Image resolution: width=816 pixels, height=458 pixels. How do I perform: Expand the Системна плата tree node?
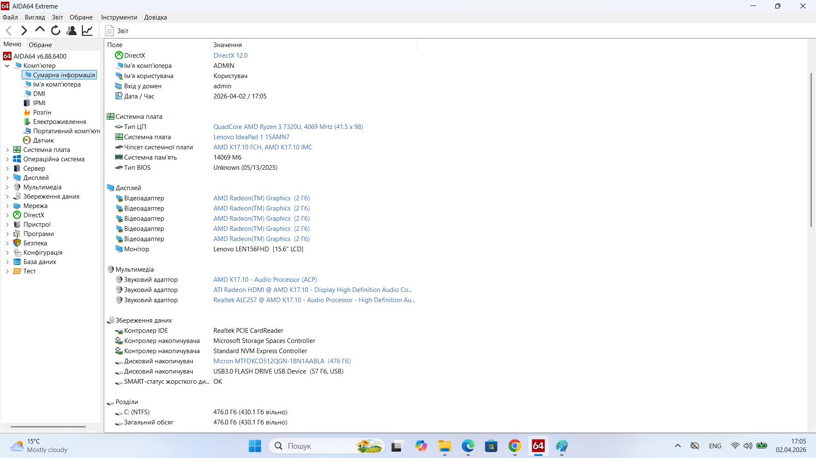7,150
